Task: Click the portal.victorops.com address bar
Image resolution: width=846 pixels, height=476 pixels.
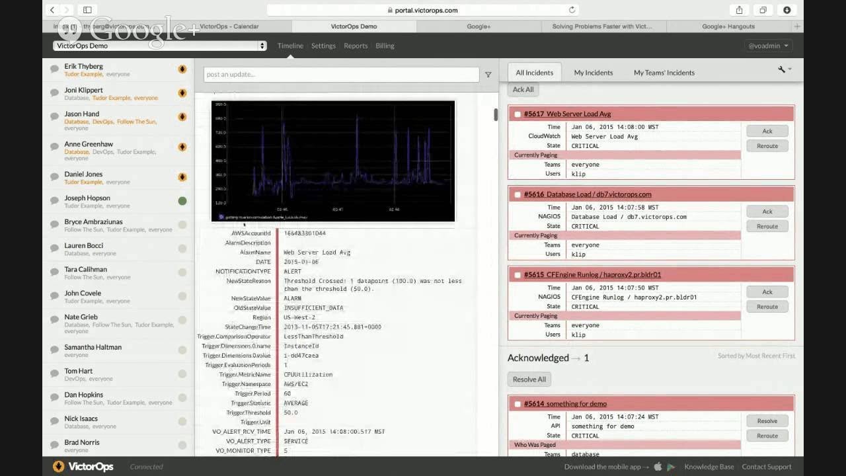Action: pos(423,10)
